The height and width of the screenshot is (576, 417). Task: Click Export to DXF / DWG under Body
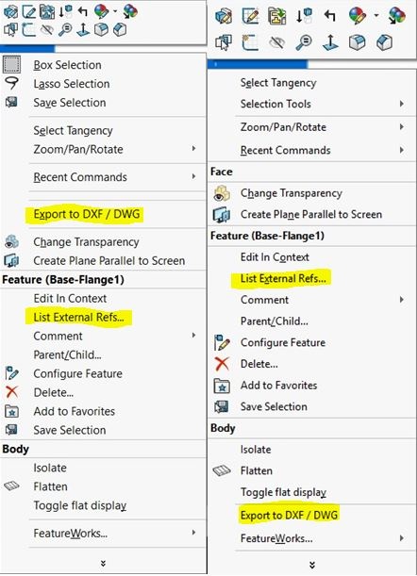(x=289, y=515)
